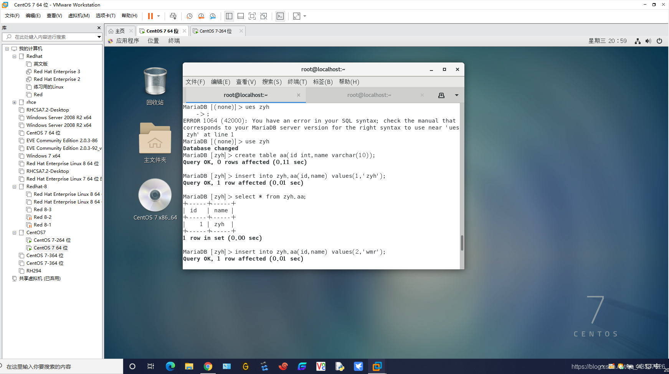This screenshot has width=669, height=374.
Task: Click the new terminal tab icon
Action: (441, 95)
